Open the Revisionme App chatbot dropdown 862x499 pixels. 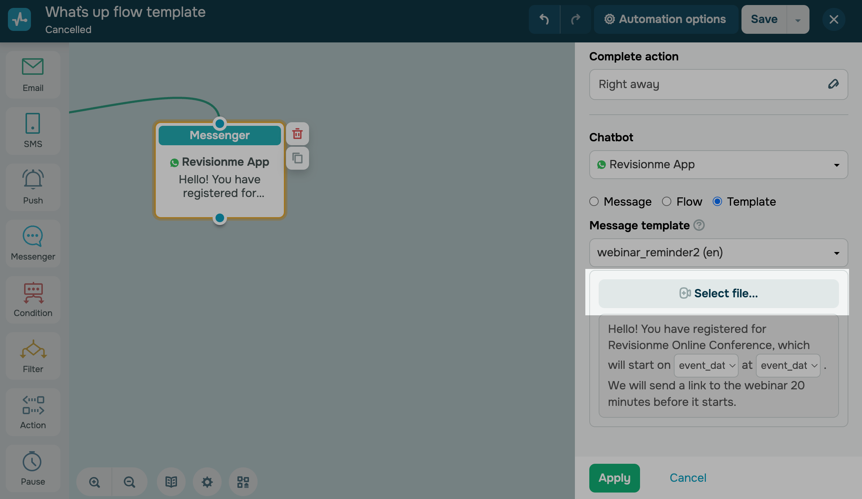[718, 165]
